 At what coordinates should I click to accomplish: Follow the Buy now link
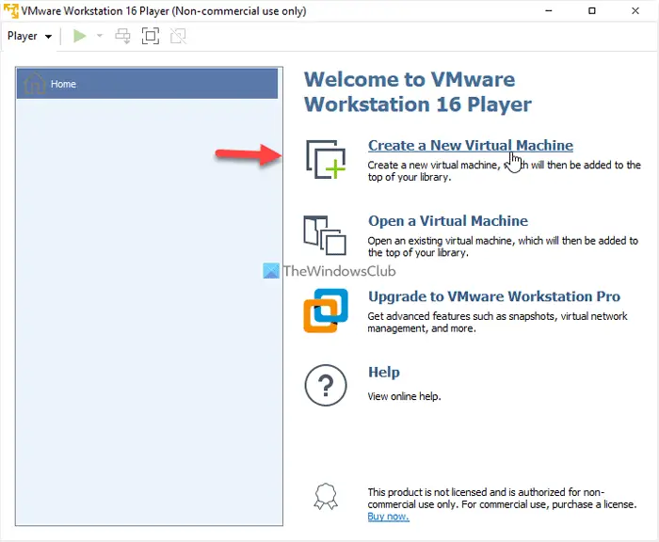[x=388, y=517]
